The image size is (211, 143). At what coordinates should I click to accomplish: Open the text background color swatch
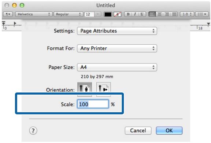click(x=118, y=14)
